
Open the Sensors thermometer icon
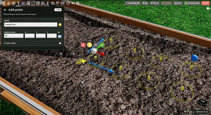click(x=48, y=3)
